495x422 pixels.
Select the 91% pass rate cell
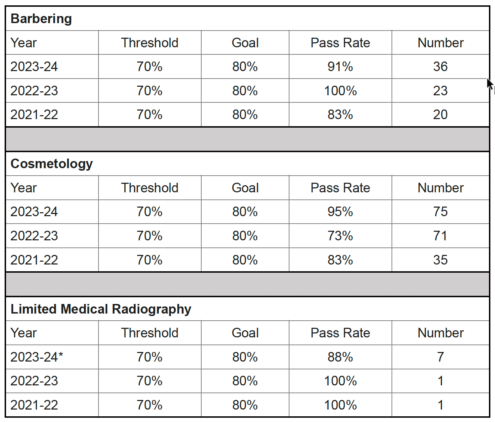click(x=340, y=67)
